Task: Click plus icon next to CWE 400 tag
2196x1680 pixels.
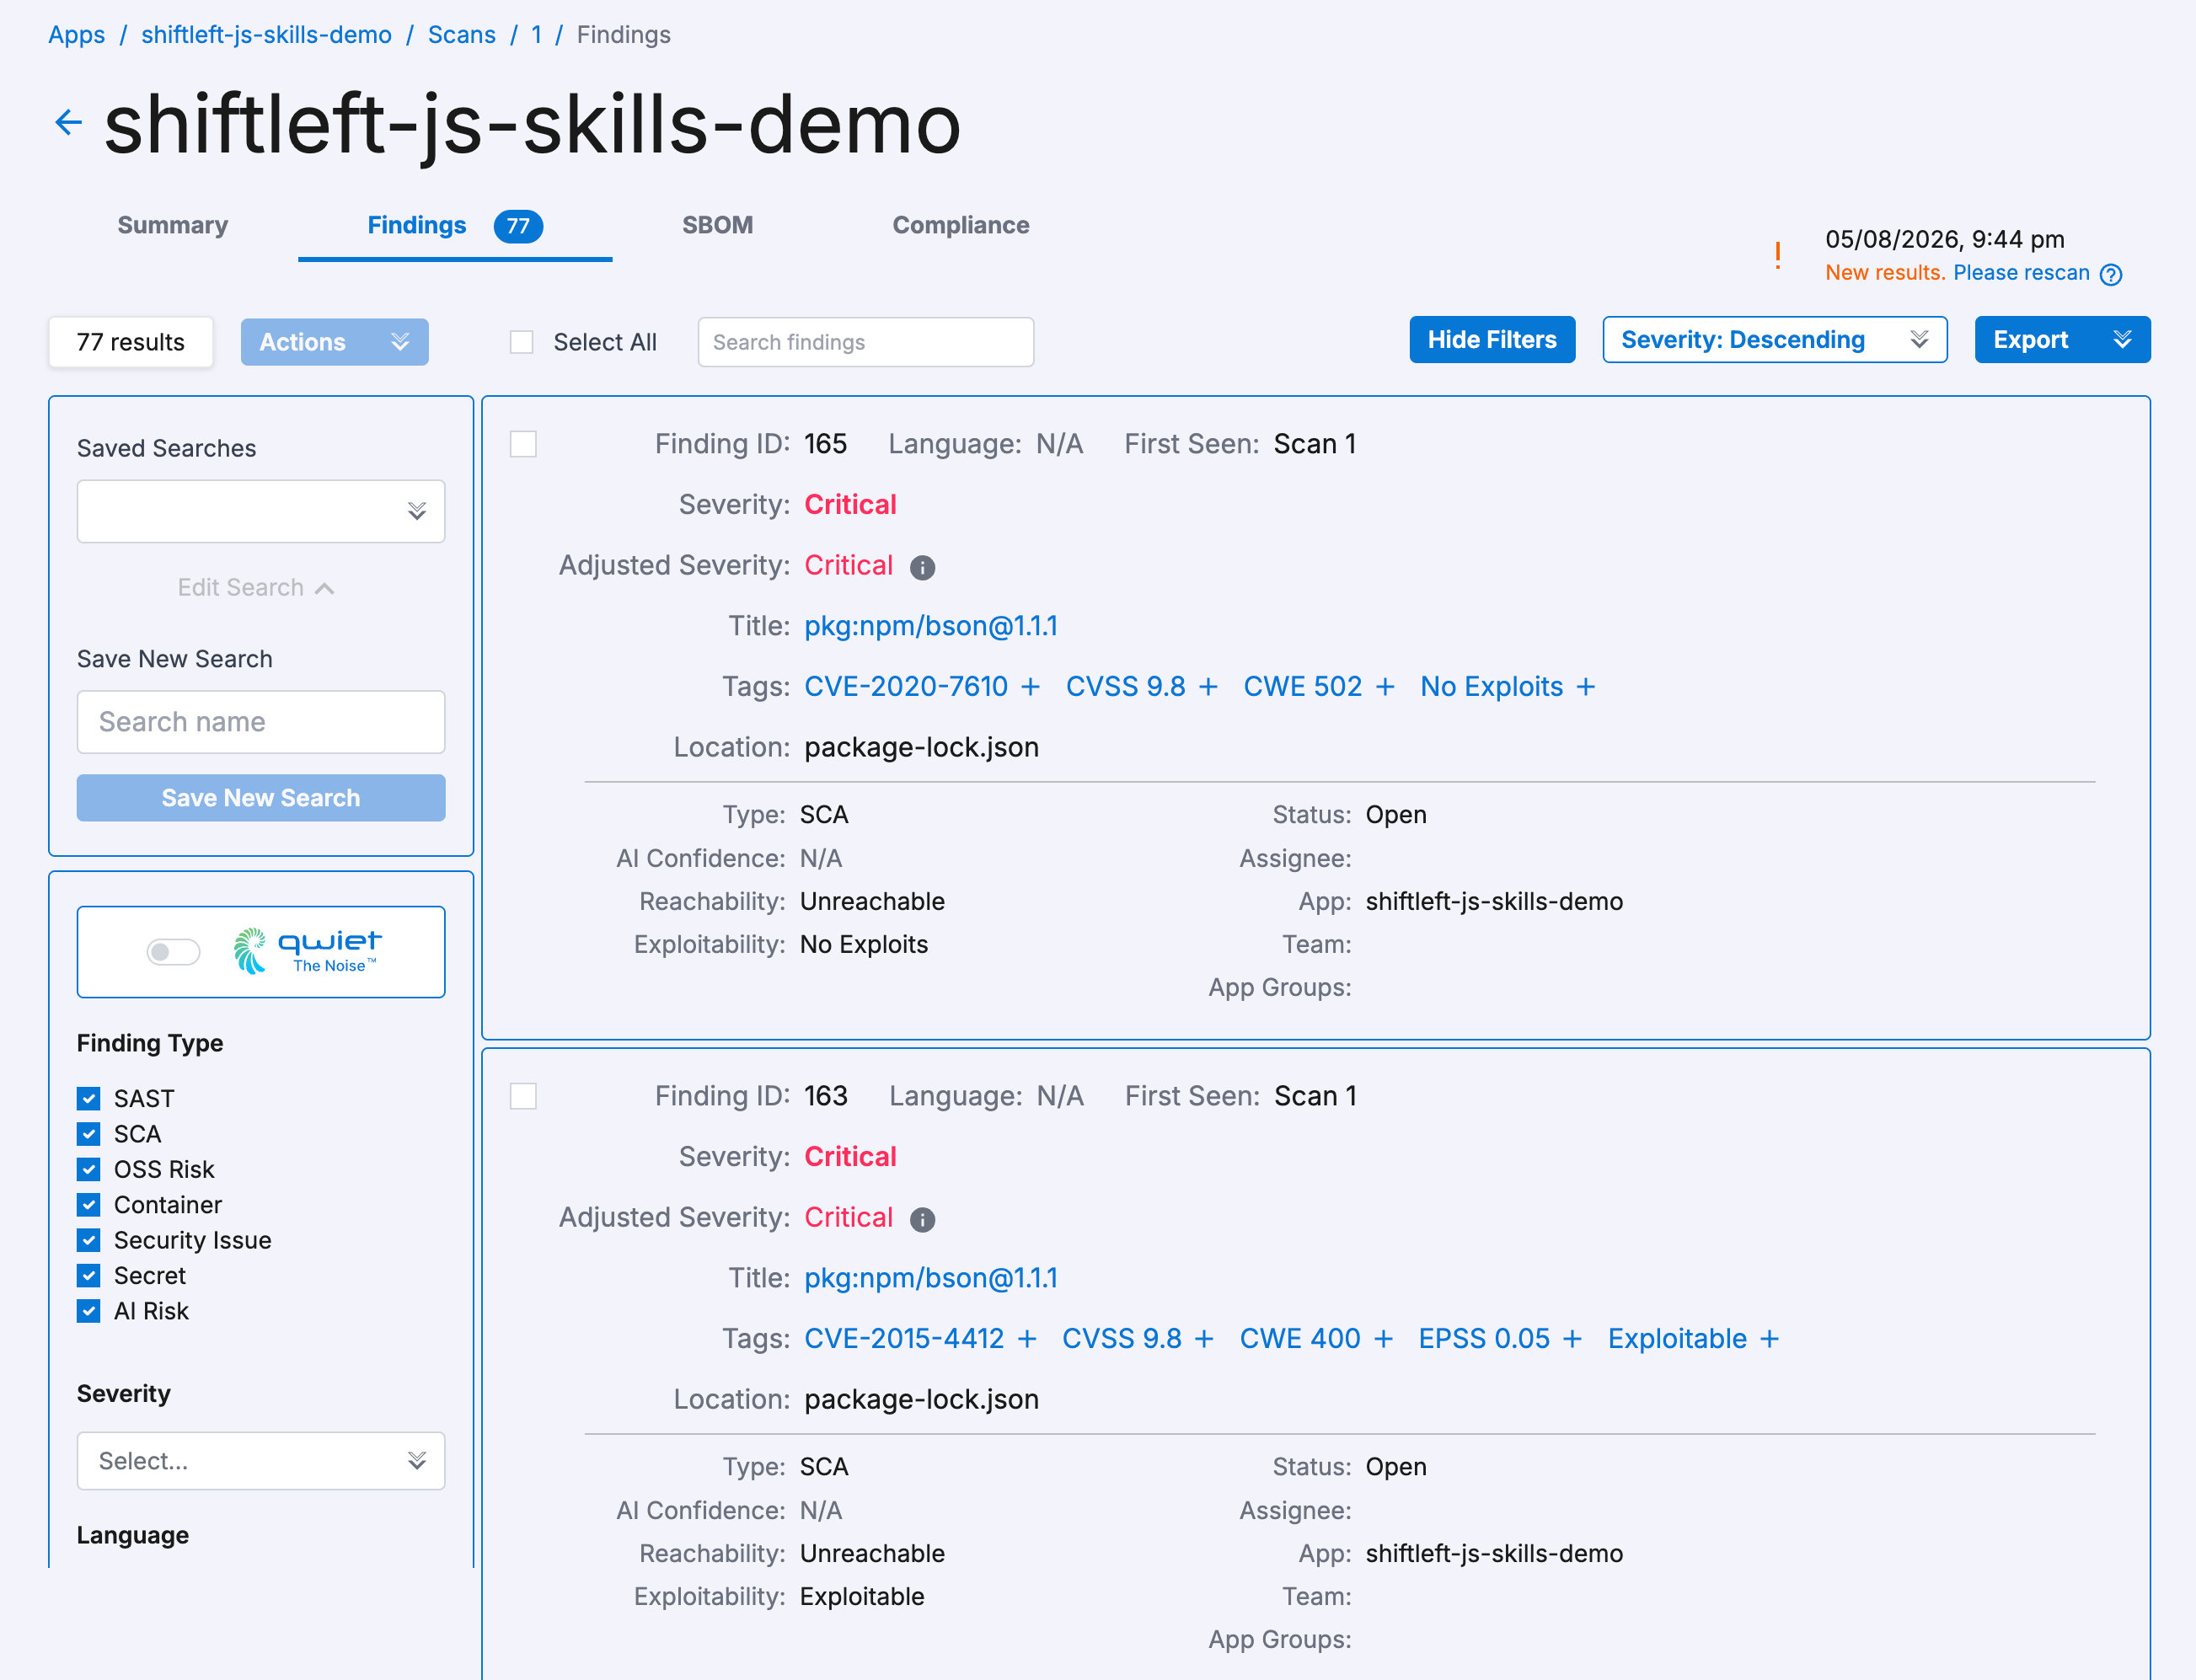Action: tap(1383, 1339)
